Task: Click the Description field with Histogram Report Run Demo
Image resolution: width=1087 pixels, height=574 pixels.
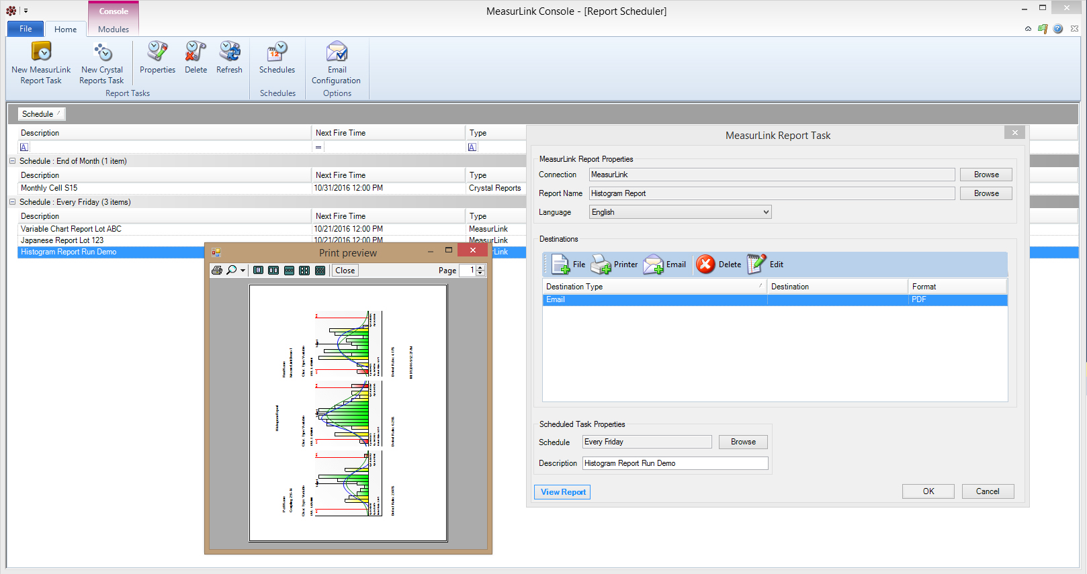Action: click(675, 463)
